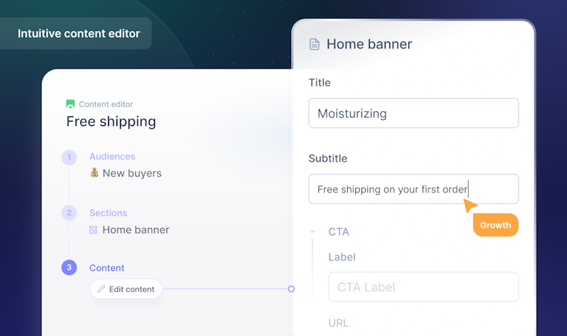Click the green Content editor logo icon
567x336 pixels.
pos(70,104)
